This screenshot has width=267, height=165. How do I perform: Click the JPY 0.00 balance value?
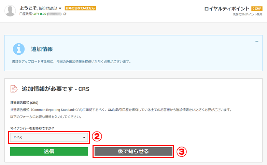pyautogui.click(x=40, y=14)
